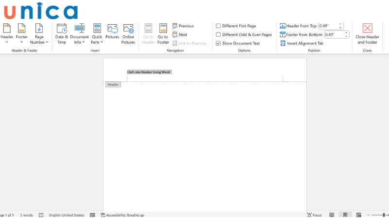This screenshot has height=218, width=389.
Task: Decrease the Header from Top value
Action: (341, 28)
